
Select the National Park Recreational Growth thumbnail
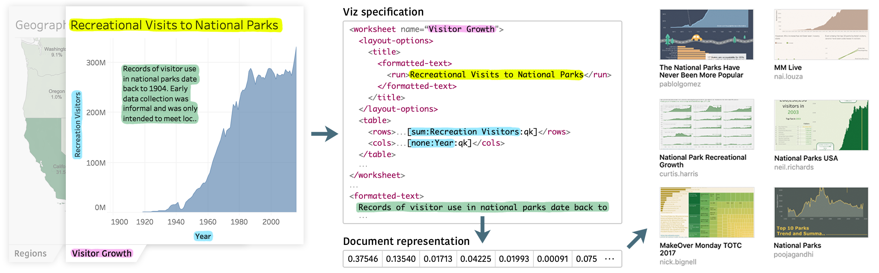[x=706, y=124]
